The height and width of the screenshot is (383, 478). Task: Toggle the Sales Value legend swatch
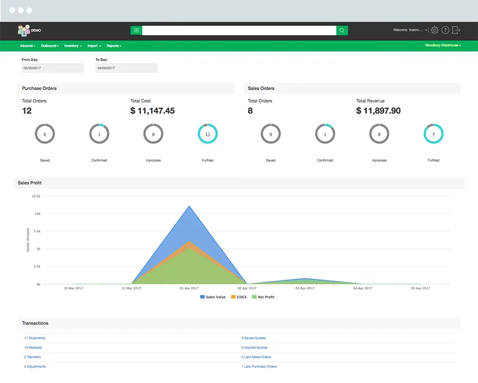[202, 297]
